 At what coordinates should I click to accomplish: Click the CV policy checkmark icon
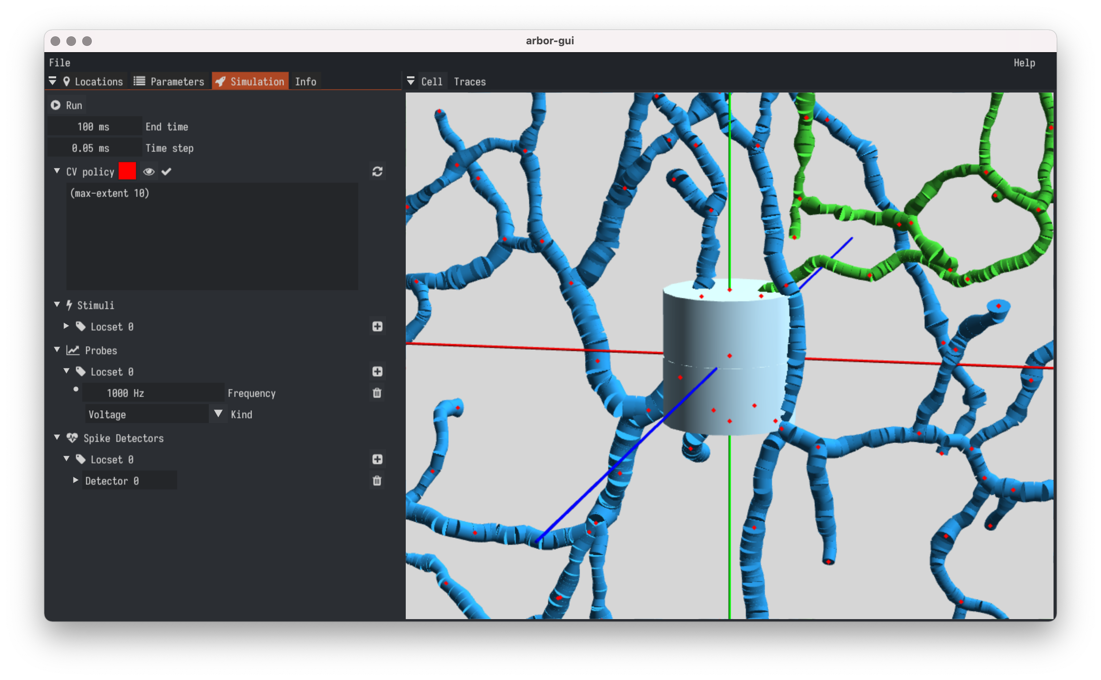[x=166, y=171]
